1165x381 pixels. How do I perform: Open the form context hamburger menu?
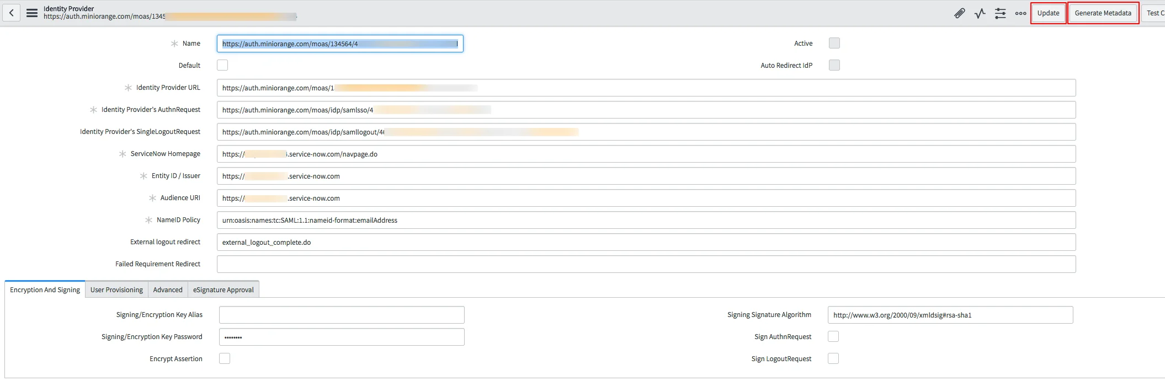(32, 13)
